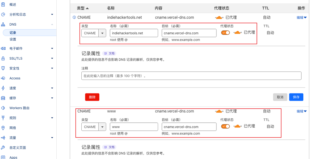Click cloud icon beside www proxy toggle
Viewport: 313px width, 159px height.
point(237,126)
